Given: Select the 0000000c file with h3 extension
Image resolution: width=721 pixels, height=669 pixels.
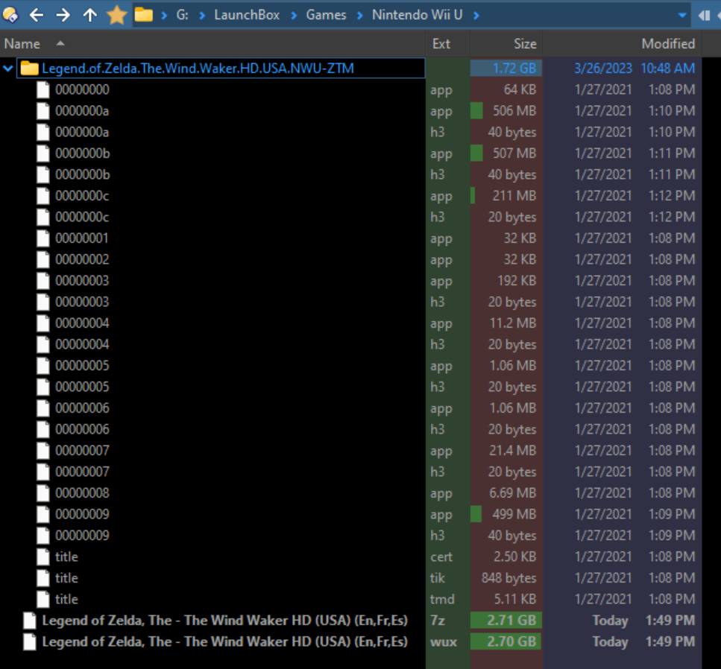Looking at the screenshot, I should [x=82, y=217].
